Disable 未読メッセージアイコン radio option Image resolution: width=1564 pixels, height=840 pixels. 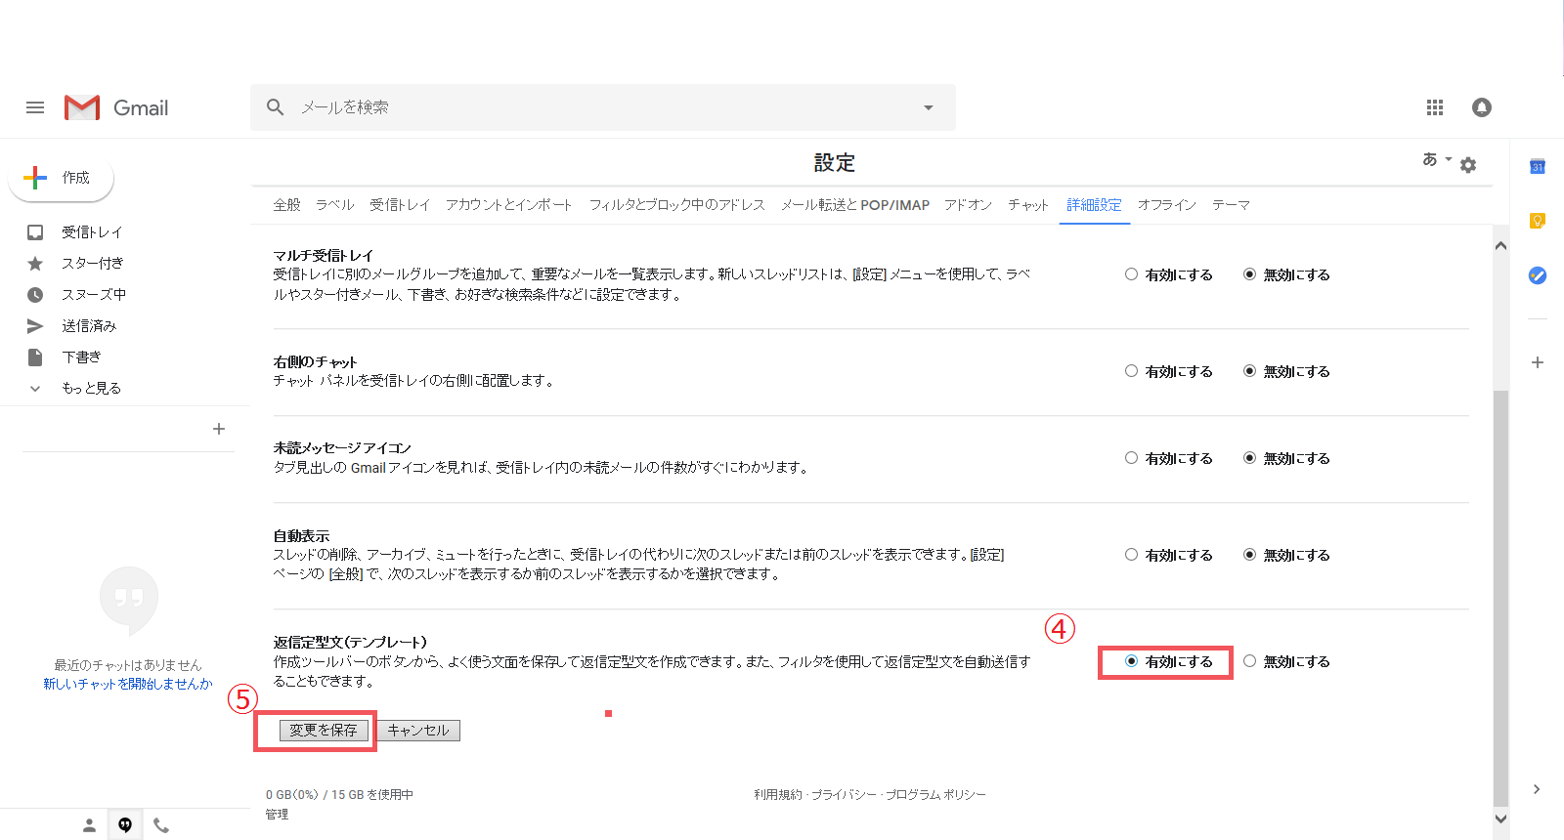[x=1249, y=458]
